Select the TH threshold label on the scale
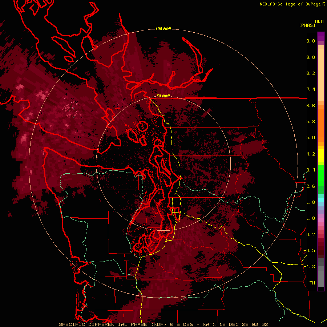 click(312, 283)
